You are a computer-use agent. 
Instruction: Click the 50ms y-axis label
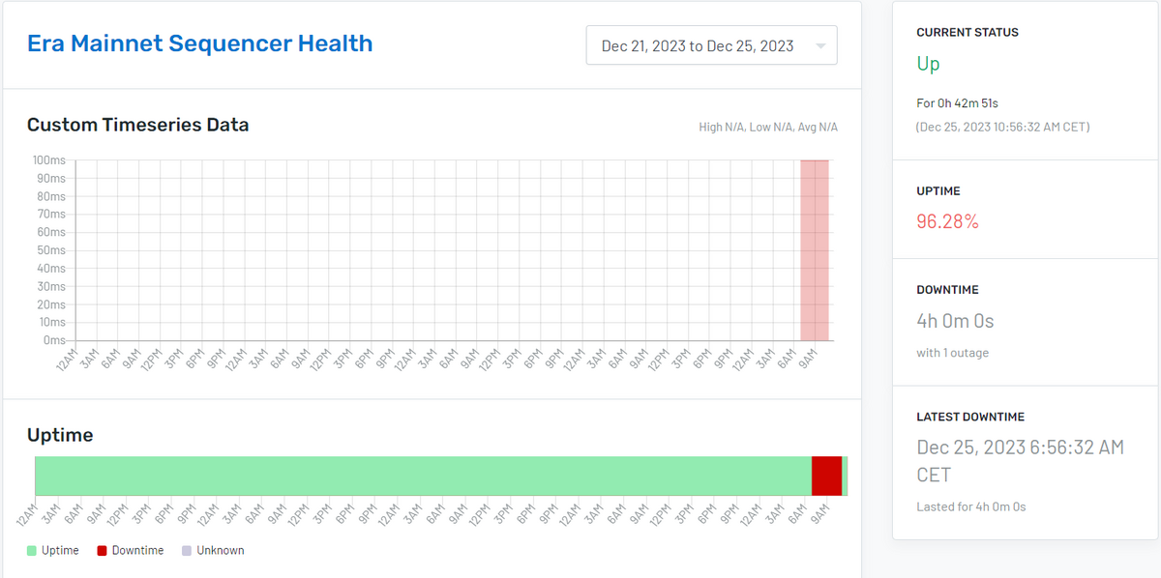pyautogui.click(x=51, y=250)
